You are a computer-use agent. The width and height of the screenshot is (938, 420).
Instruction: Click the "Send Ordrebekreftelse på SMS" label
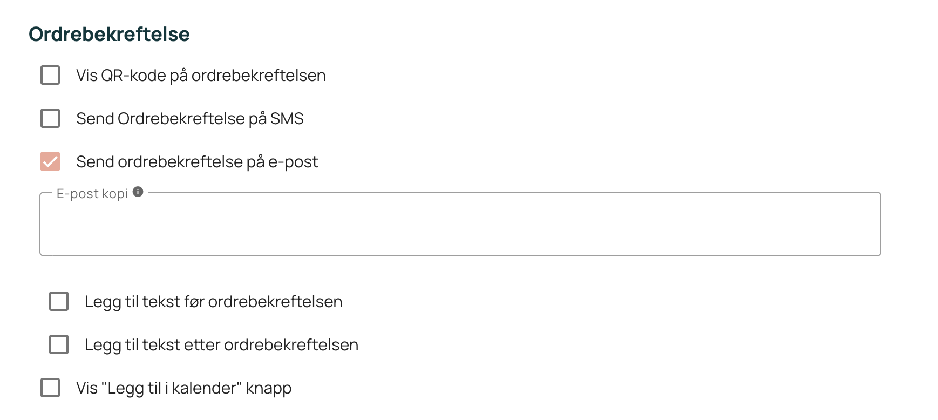190,119
